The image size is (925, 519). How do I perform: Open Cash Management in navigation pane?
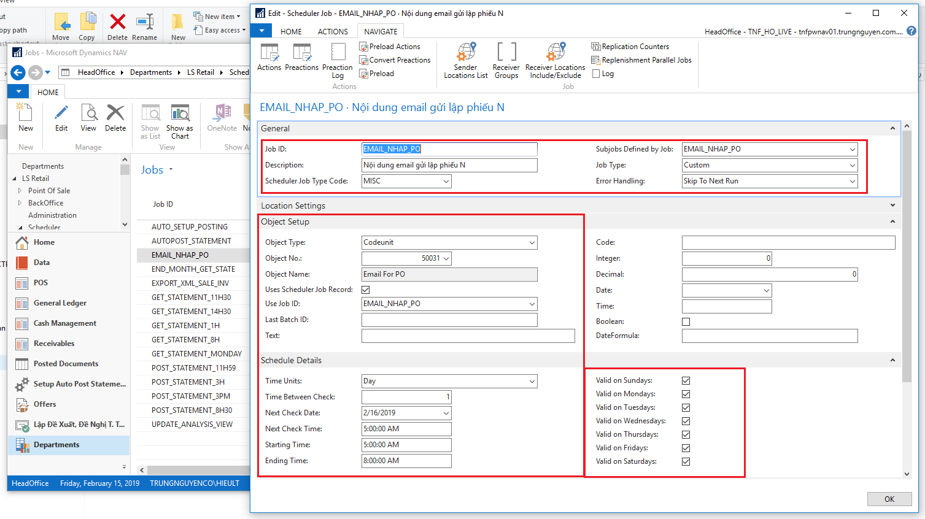pos(69,323)
